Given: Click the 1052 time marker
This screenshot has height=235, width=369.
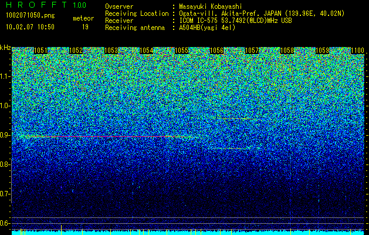Looking at the screenshot, I should click(76, 51).
